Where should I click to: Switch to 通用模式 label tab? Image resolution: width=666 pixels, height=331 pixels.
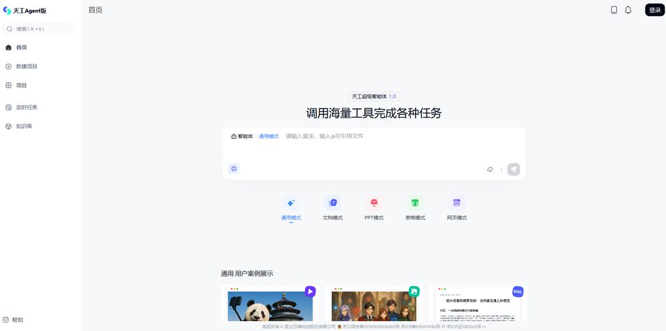[291, 218]
